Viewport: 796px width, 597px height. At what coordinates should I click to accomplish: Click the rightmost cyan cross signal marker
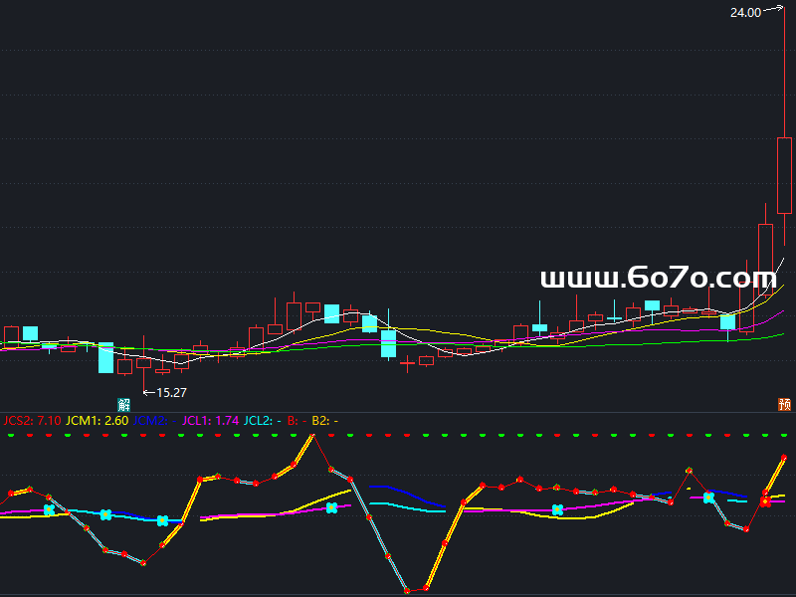coord(708,497)
